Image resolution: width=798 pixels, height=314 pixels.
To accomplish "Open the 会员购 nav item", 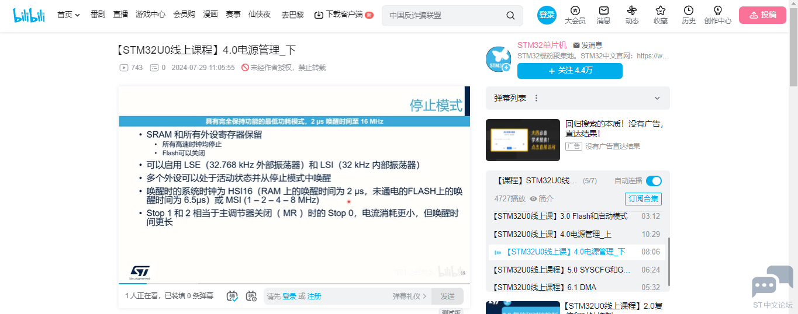I will pyautogui.click(x=184, y=15).
